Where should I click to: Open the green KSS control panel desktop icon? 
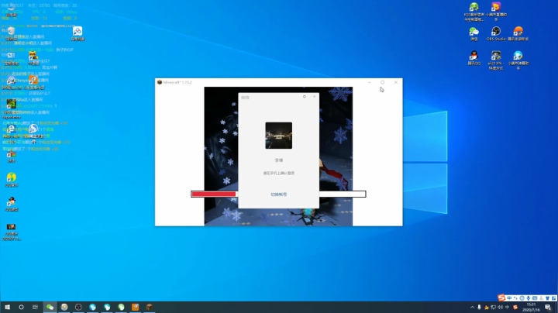pos(474,12)
